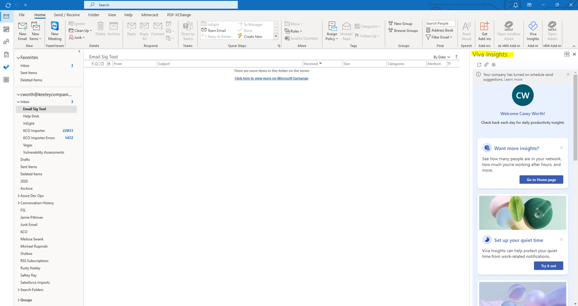Viewport: 578px width, 306px height.
Task: Focus the Search People field
Action: click(440, 23)
